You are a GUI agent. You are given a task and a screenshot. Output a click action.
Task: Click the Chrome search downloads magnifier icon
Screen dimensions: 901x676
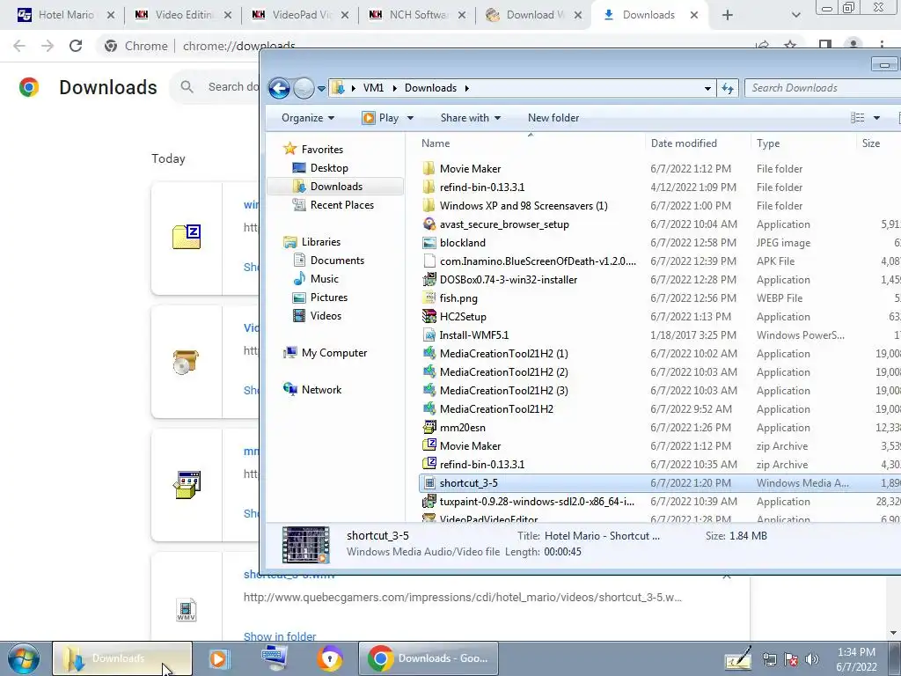(x=187, y=87)
